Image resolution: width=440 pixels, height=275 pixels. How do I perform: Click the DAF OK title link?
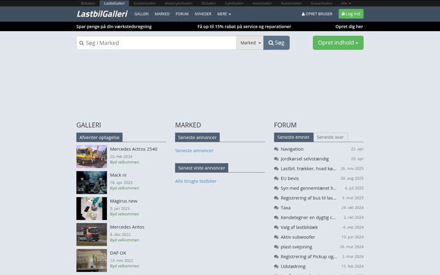(x=118, y=253)
